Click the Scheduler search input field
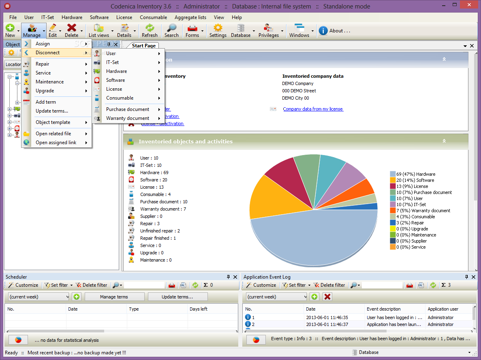The width and height of the screenshot is (481, 360). coord(145,285)
